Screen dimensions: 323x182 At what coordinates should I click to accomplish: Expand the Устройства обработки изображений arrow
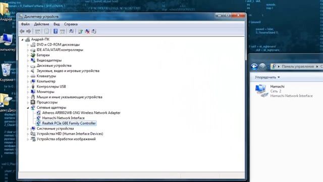click(28, 139)
